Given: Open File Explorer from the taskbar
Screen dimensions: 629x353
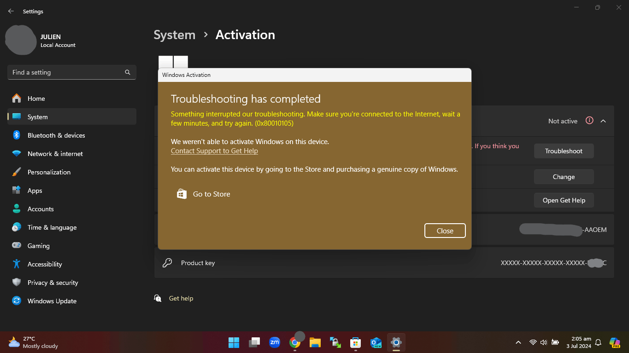Looking at the screenshot, I should click(x=315, y=342).
